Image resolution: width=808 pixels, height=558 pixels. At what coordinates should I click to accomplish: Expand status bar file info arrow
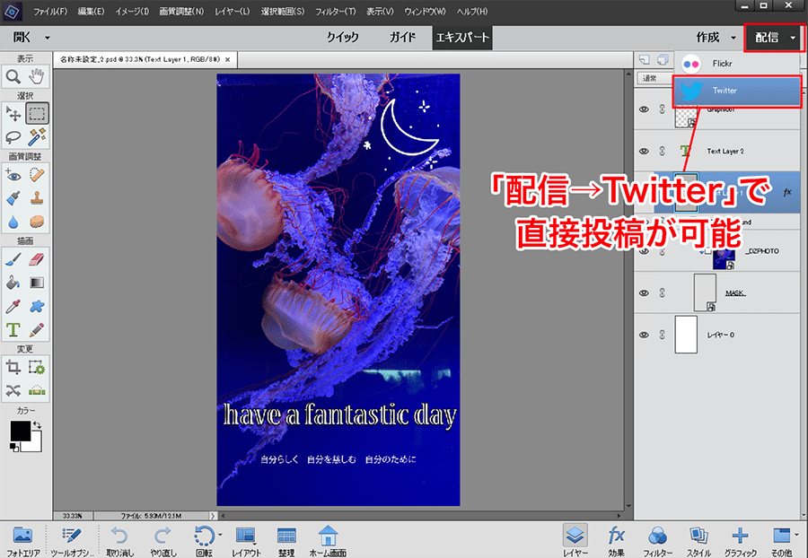(212, 515)
